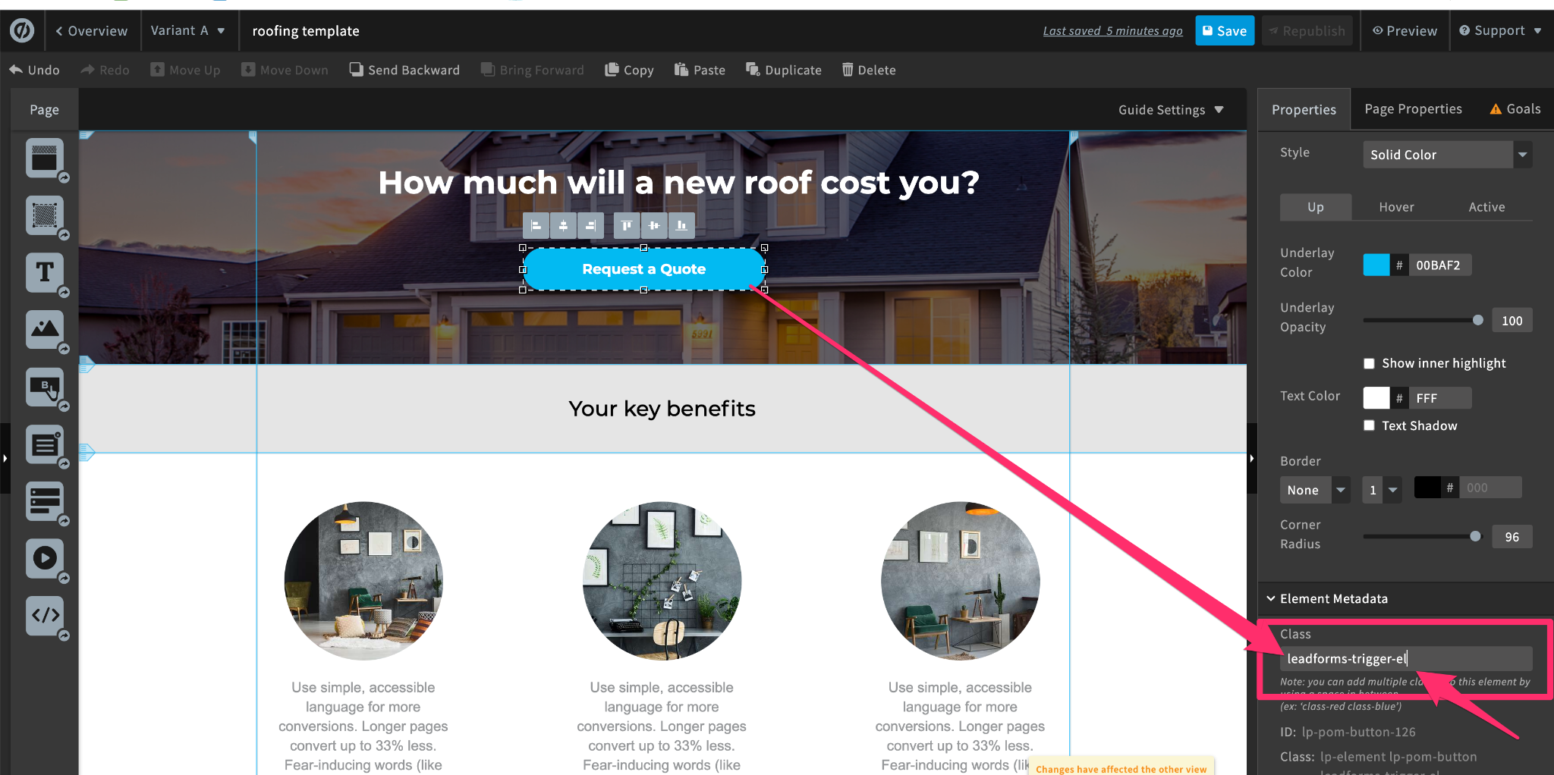Select the Image widget tool
This screenshot has width=1554, height=775.
point(45,329)
